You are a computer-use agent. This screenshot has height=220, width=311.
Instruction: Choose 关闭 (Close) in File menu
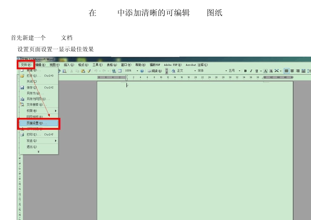[39, 81]
